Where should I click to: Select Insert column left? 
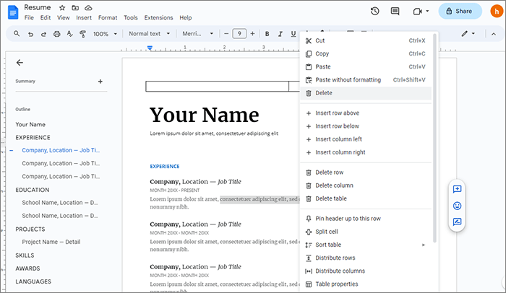(x=366, y=139)
